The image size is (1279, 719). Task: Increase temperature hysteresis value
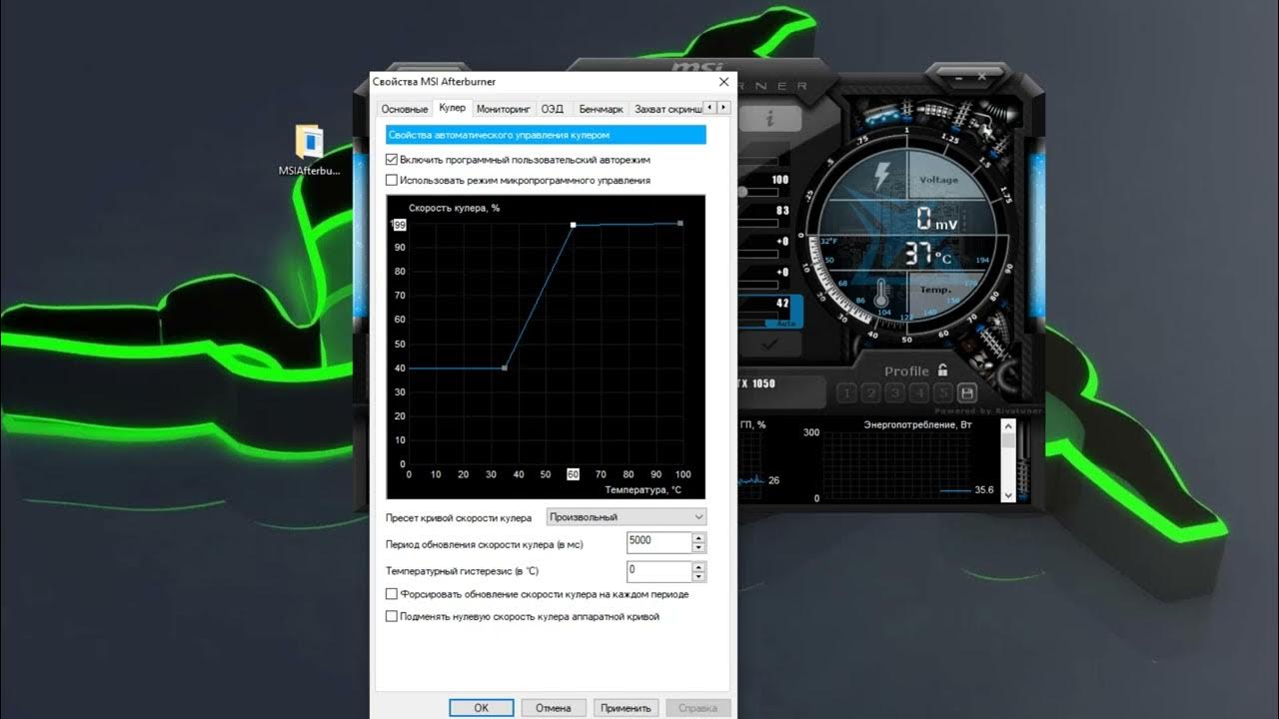pos(698,566)
